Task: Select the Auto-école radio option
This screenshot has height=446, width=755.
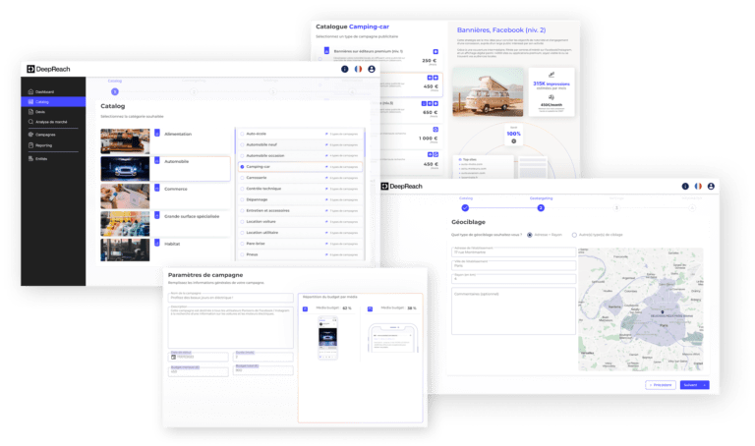Action: click(x=242, y=133)
